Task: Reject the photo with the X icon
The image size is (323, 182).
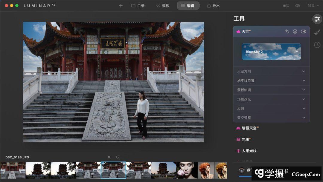Action: [x=109, y=157]
